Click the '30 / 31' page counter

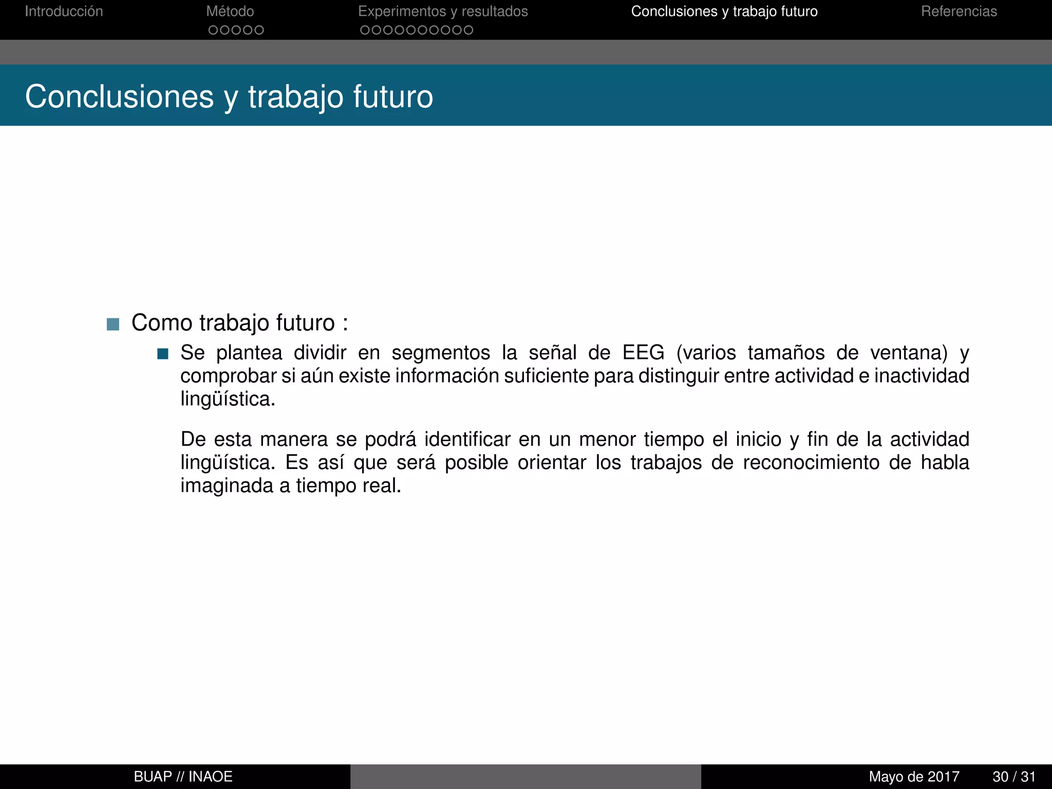click(1014, 777)
